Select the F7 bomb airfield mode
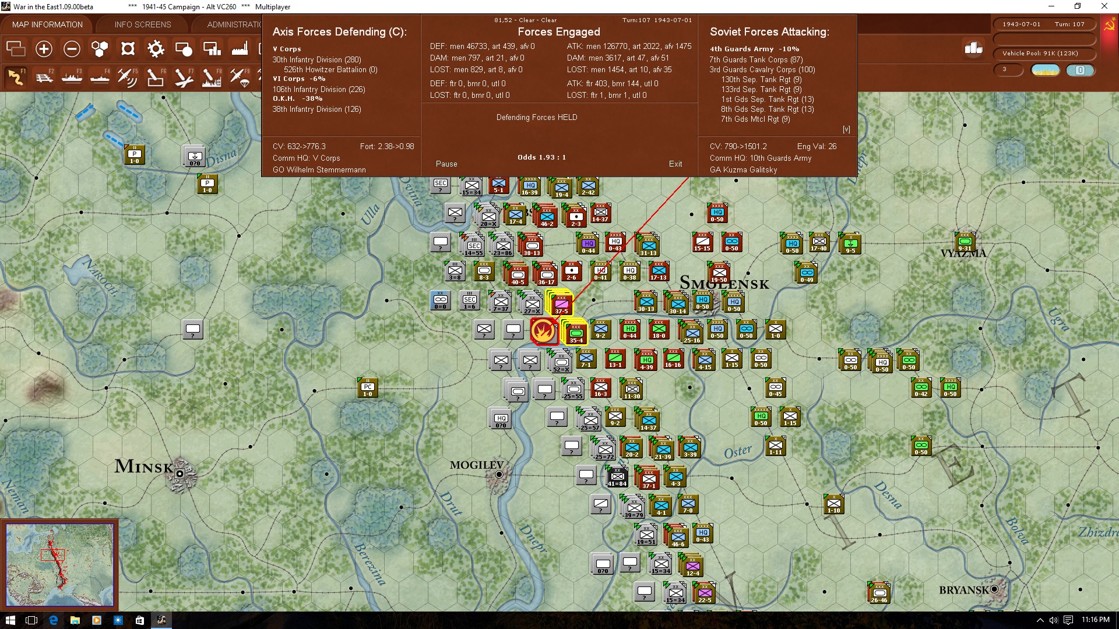This screenshot has height=629, width=1119. point(184,77)
